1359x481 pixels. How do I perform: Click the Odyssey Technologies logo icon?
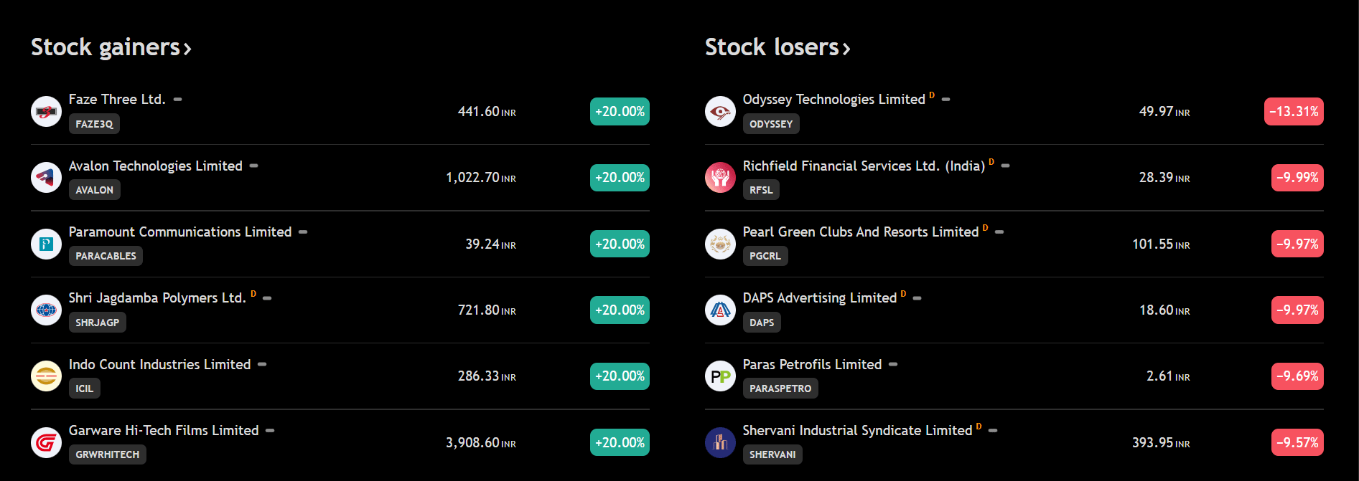click(720, 111)
